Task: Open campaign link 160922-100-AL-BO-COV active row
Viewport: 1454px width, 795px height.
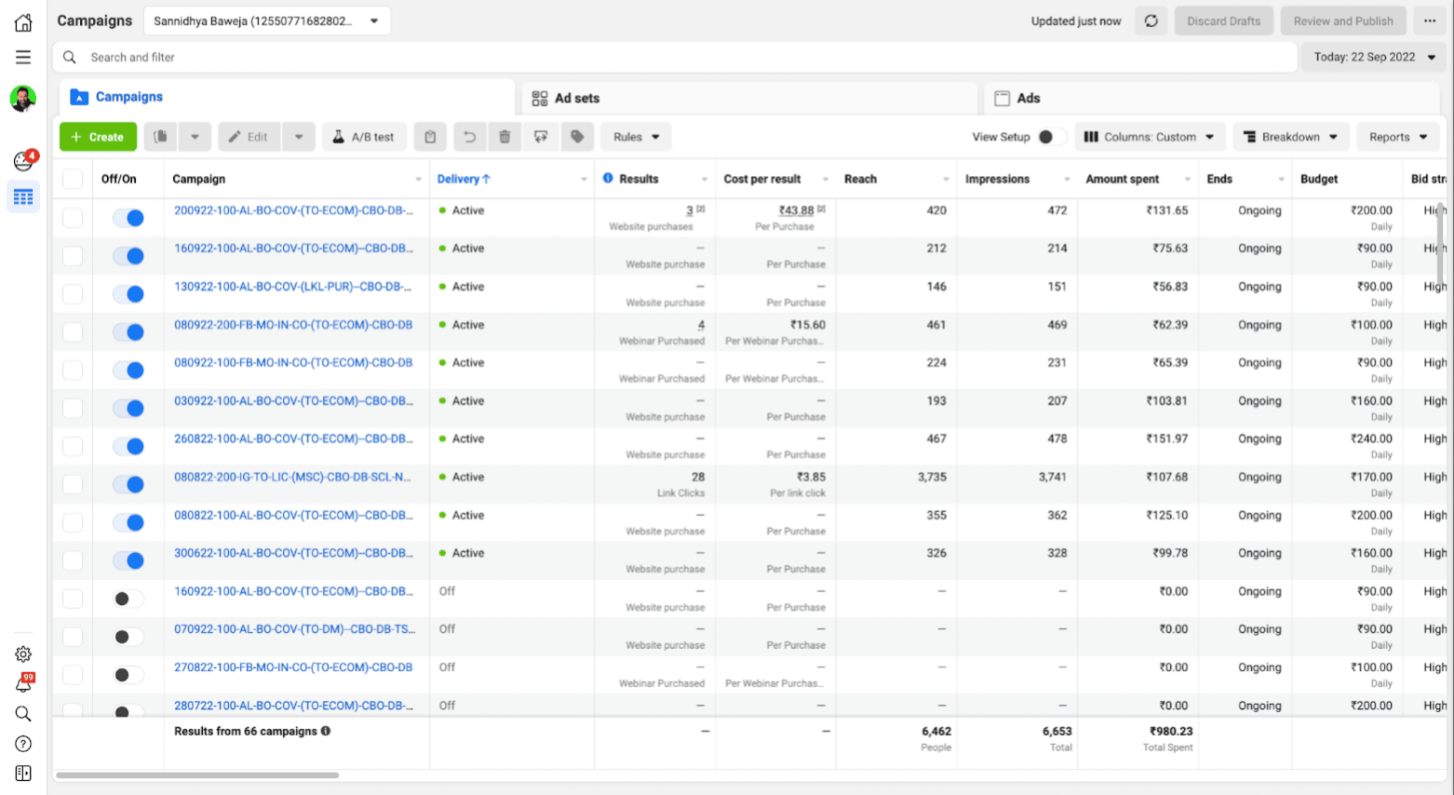Action: click(x=293, y=249)
